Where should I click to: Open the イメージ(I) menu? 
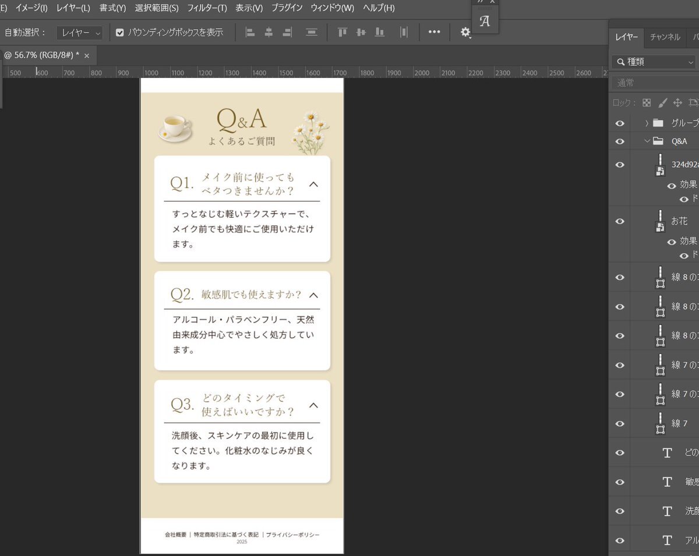click(31, 8)
